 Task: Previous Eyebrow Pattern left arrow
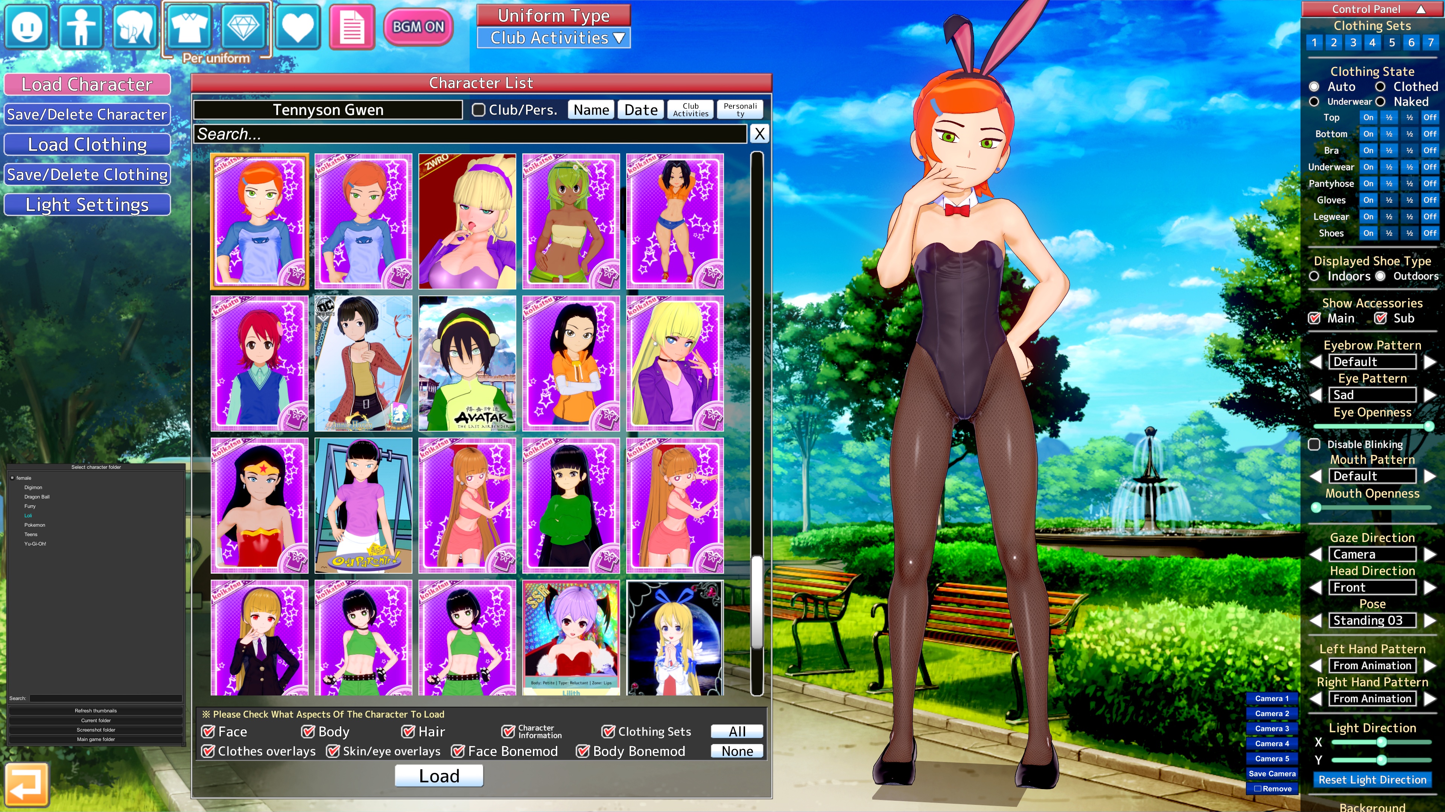1316,362
